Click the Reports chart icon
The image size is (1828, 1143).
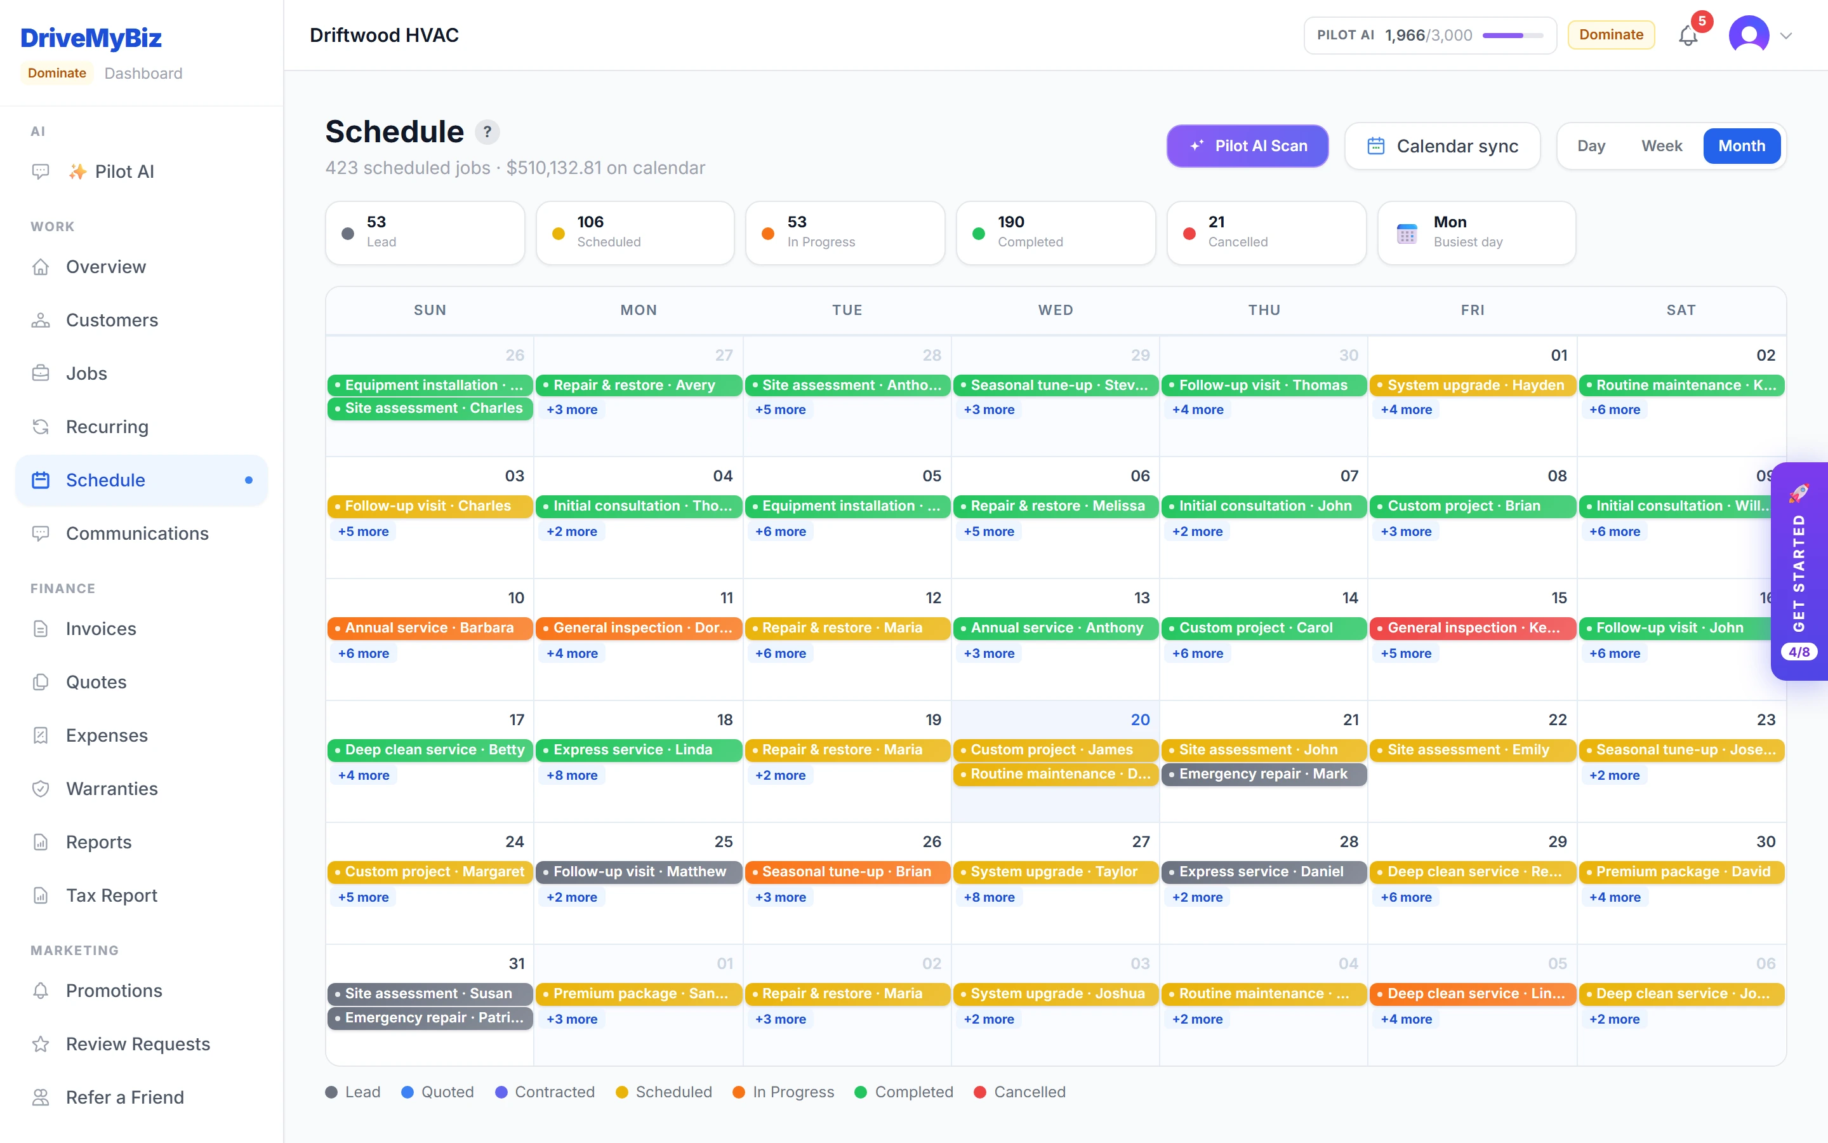41,842
